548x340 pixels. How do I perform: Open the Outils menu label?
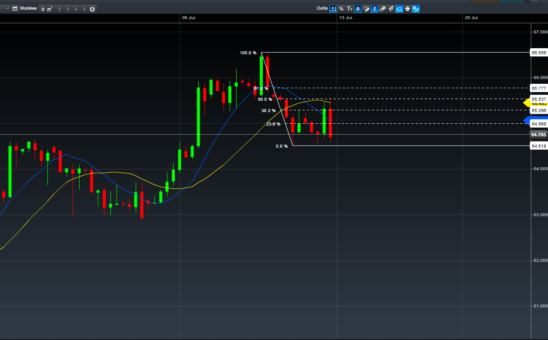(322, 8)
